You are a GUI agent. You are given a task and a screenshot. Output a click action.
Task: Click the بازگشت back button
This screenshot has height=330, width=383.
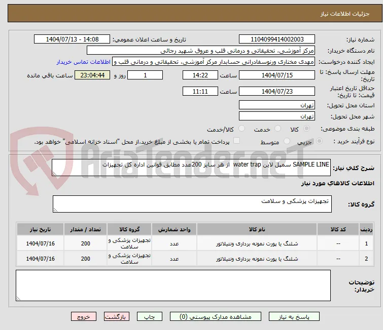(x=117, y=317)
